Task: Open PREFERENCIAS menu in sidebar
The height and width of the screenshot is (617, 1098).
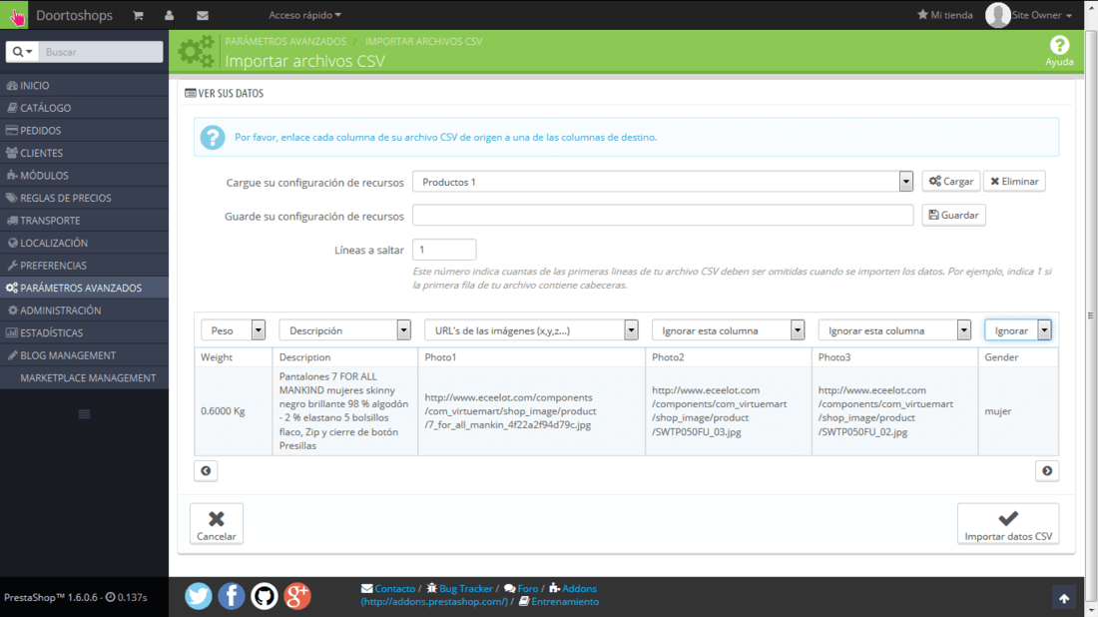Action: pyautogui.click(x=84, y=265)
